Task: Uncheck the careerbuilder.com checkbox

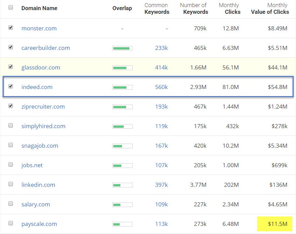Action: click(x=11, y=47)
